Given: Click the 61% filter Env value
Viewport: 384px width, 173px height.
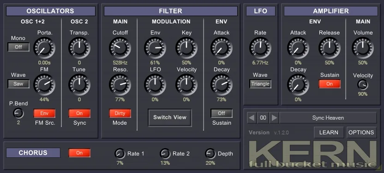Looking at the screenshot, I should point(155,63).
